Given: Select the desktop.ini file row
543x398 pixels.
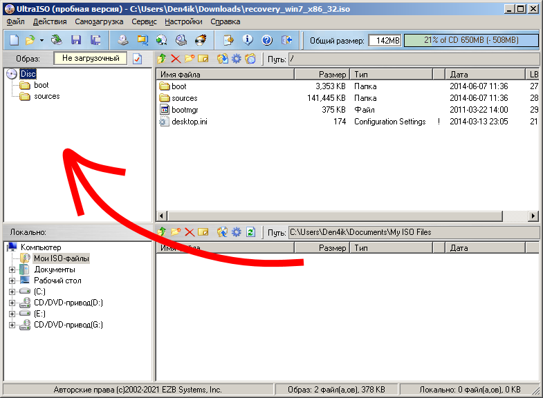Looking at the screenshot, I should (348, 122).
